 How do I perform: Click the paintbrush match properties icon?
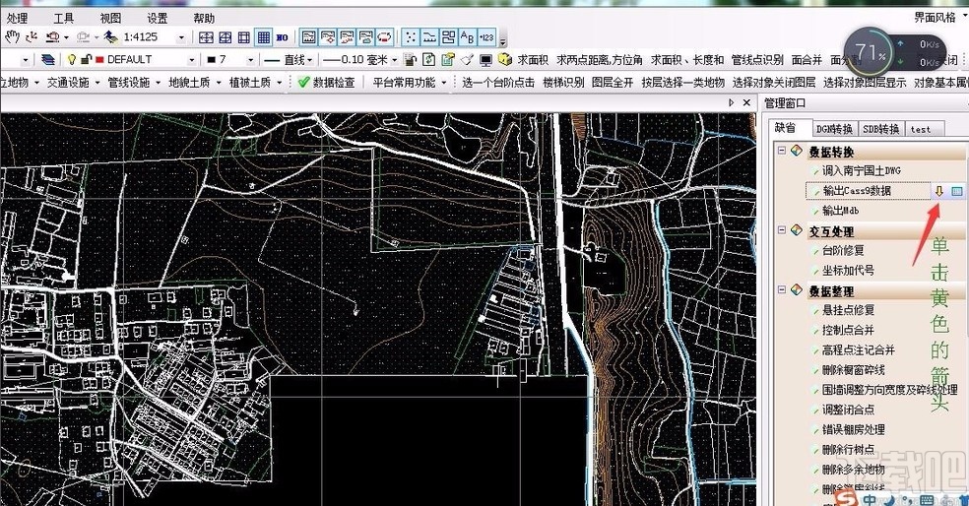467,60
